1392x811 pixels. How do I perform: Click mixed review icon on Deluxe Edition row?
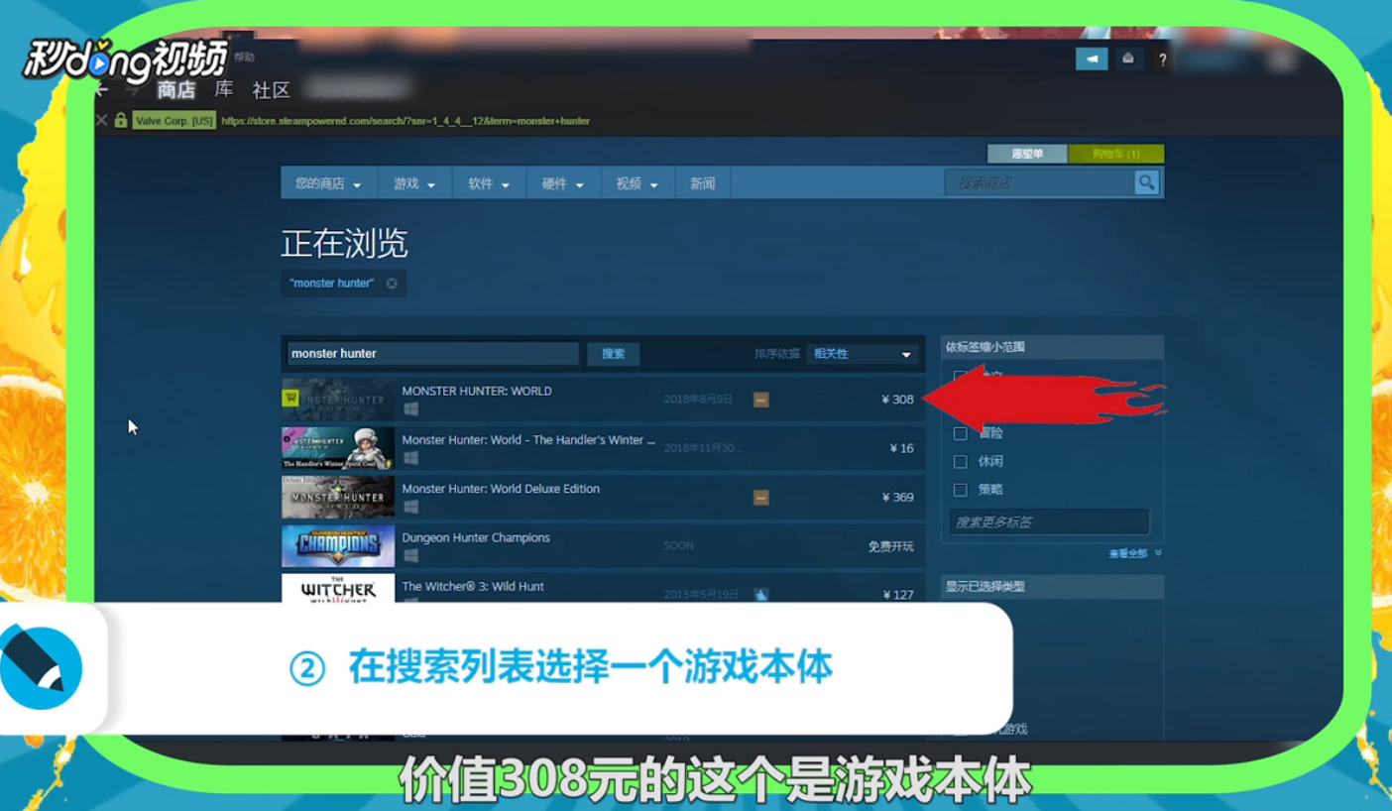point(760,498)
